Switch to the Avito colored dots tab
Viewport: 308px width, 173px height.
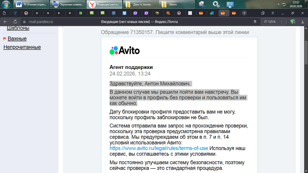212,13
